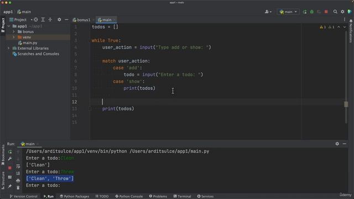Click the select opened file target icon

click(35, 20)
